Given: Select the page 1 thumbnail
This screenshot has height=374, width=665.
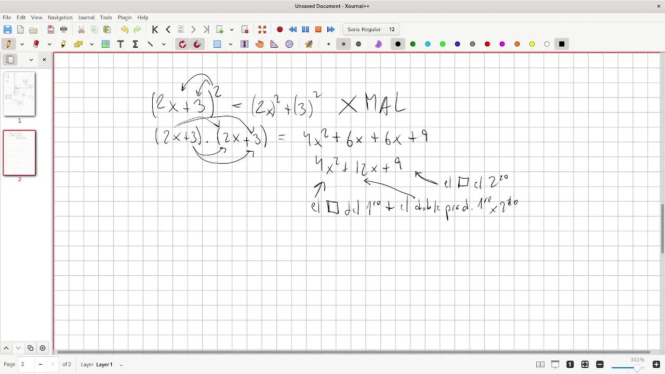Looking at the screenshot, I should (19, 94).
